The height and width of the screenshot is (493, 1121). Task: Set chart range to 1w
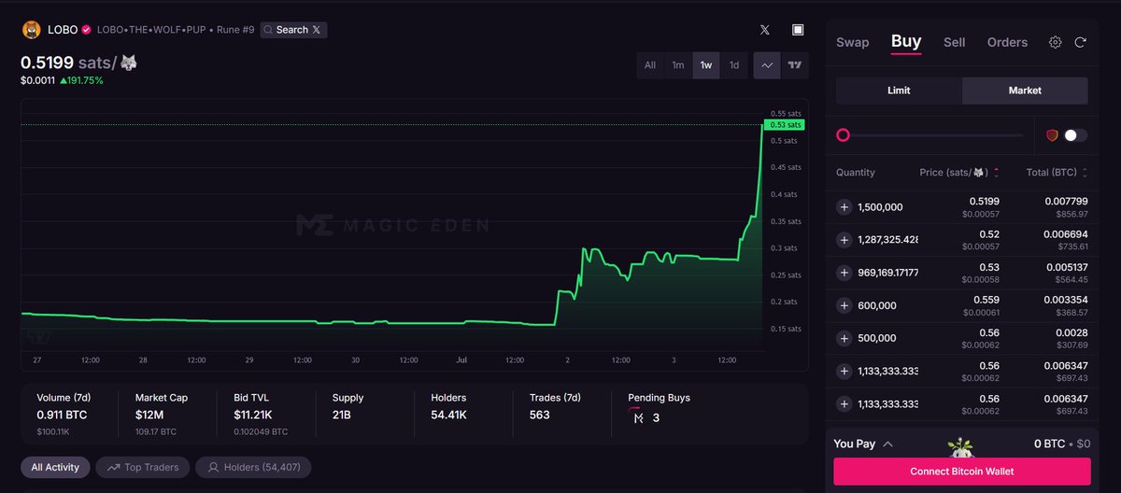pos(706,65)
